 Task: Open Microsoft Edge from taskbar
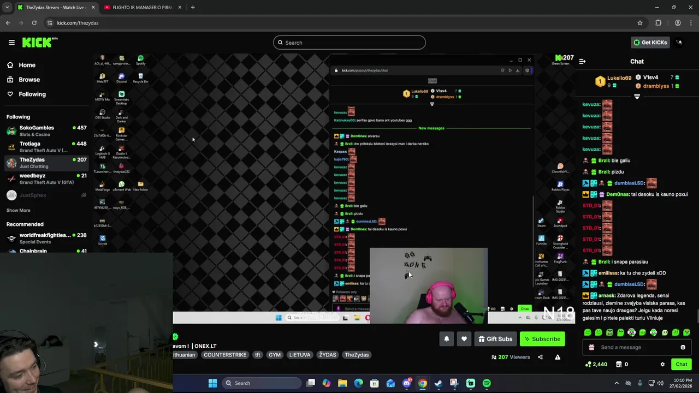[x=358, y=383]
